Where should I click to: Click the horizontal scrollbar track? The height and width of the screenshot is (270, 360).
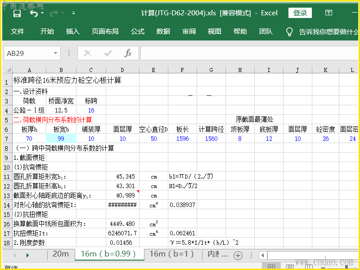coord(313,255)
